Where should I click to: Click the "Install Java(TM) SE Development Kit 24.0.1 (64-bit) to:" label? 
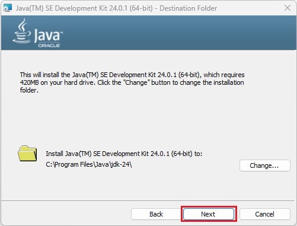point(124,154)
